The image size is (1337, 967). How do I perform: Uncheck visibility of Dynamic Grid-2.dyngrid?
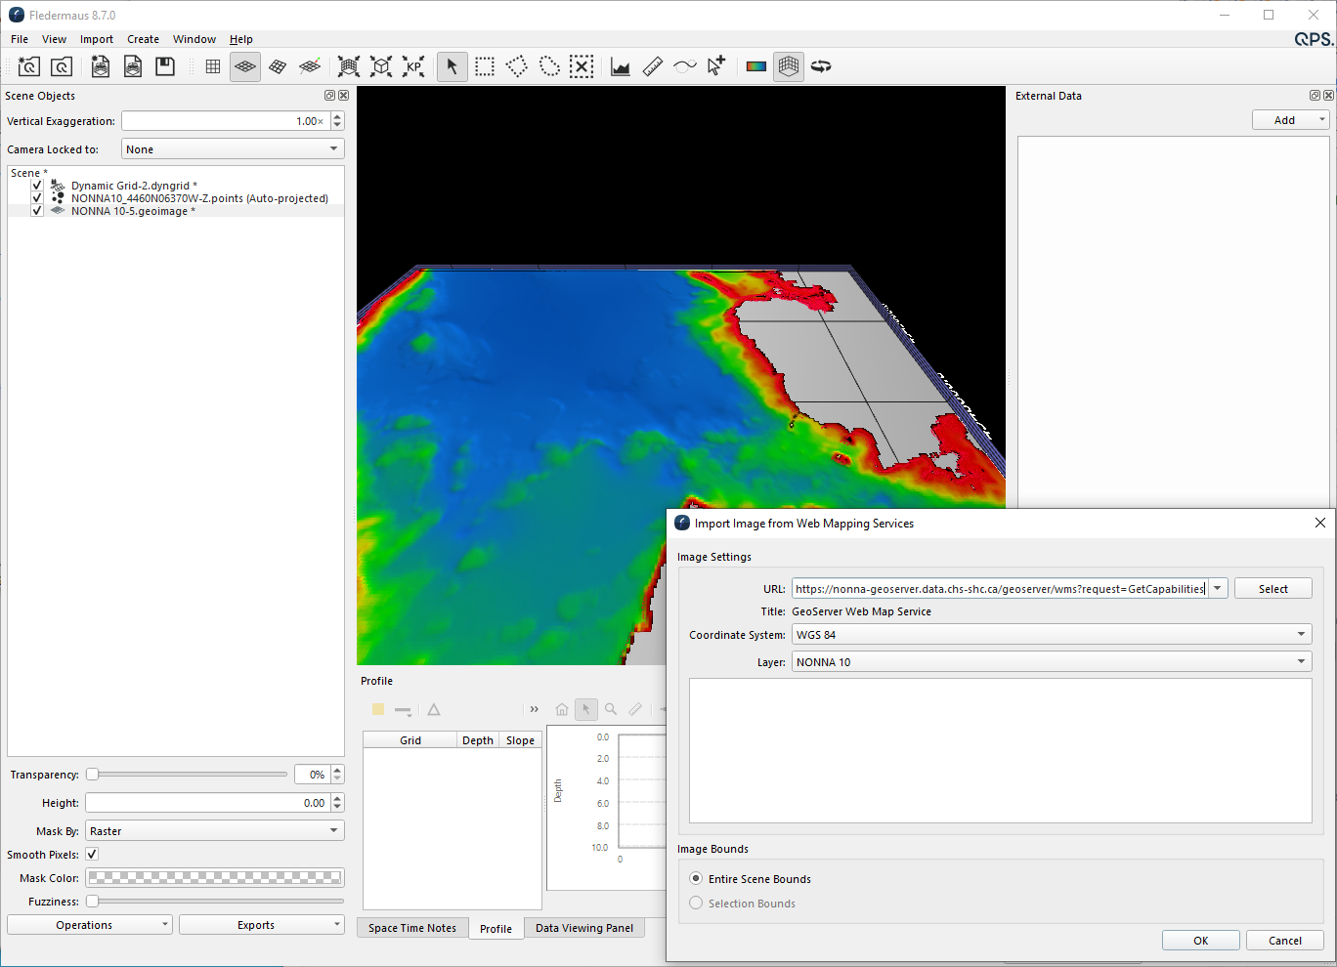point(37,186)
